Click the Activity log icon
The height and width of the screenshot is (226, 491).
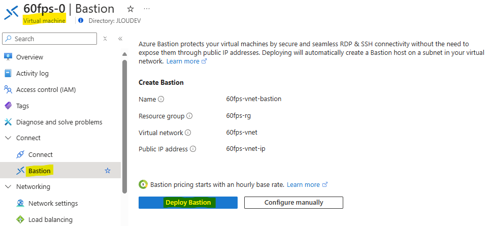tap(8, 73)
